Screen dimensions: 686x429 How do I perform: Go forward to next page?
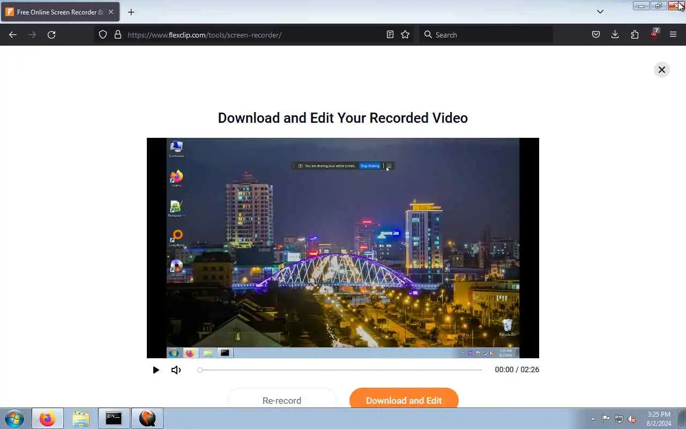click(32, 35)
